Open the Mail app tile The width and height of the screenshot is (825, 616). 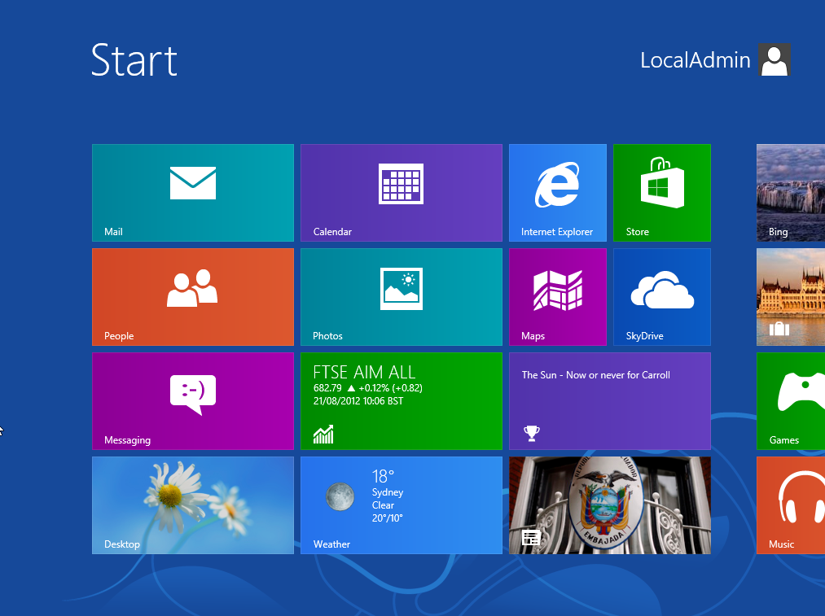pyautogui.click(x=192, y=193)
